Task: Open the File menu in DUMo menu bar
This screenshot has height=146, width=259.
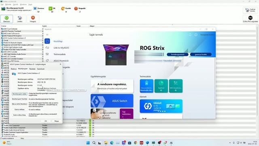Action: click(2, 4)
